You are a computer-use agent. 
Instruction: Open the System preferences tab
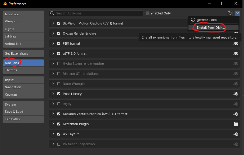(23, 105)
